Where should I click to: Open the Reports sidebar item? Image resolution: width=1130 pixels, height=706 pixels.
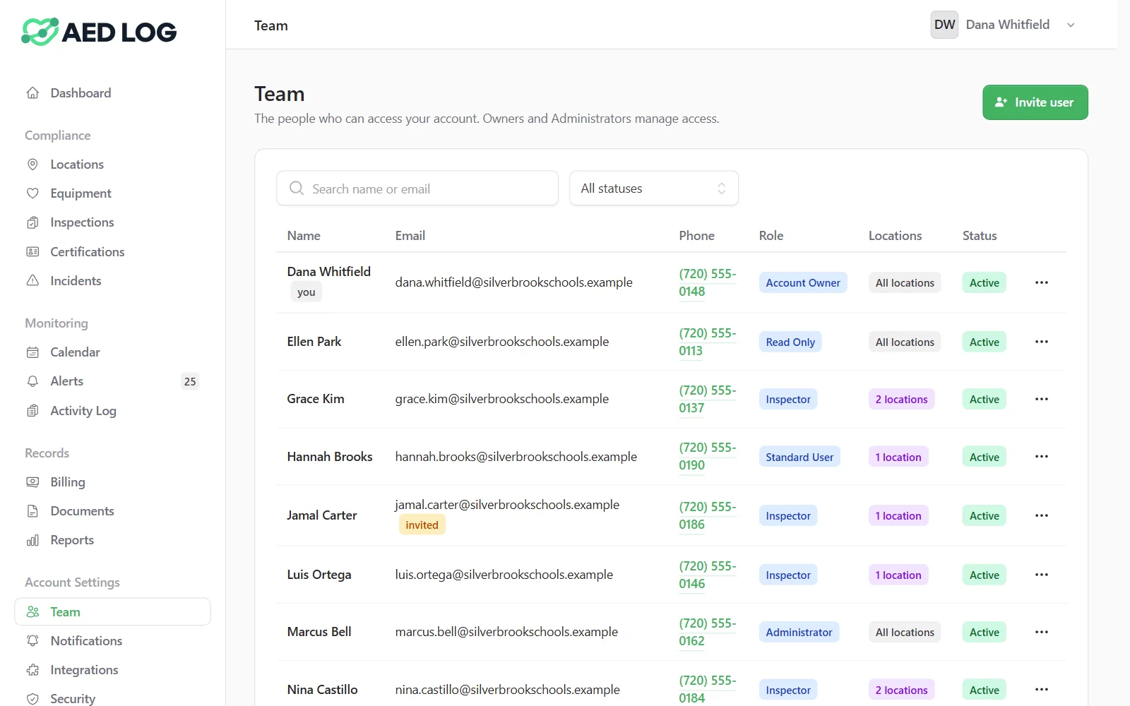pos(112,540)
